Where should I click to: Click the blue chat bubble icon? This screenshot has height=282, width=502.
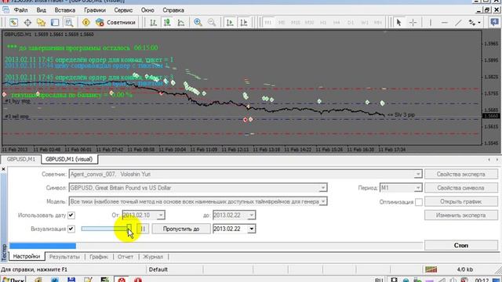click(x=494, y=22)
